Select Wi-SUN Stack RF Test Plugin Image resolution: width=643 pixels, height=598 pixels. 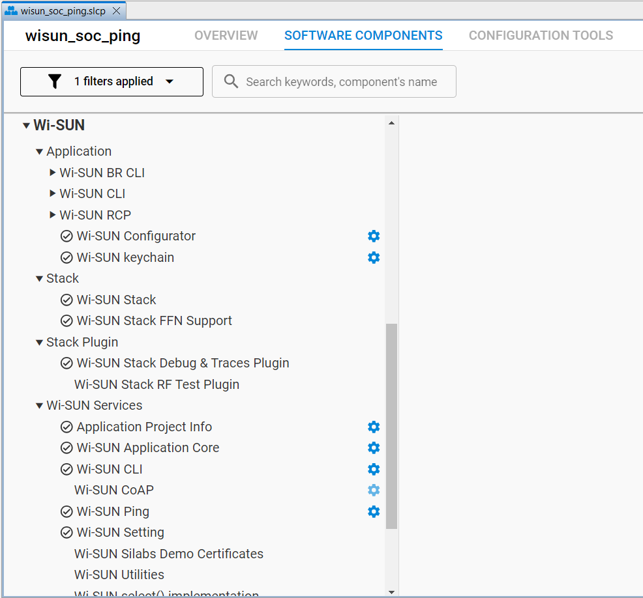[157, 384]
